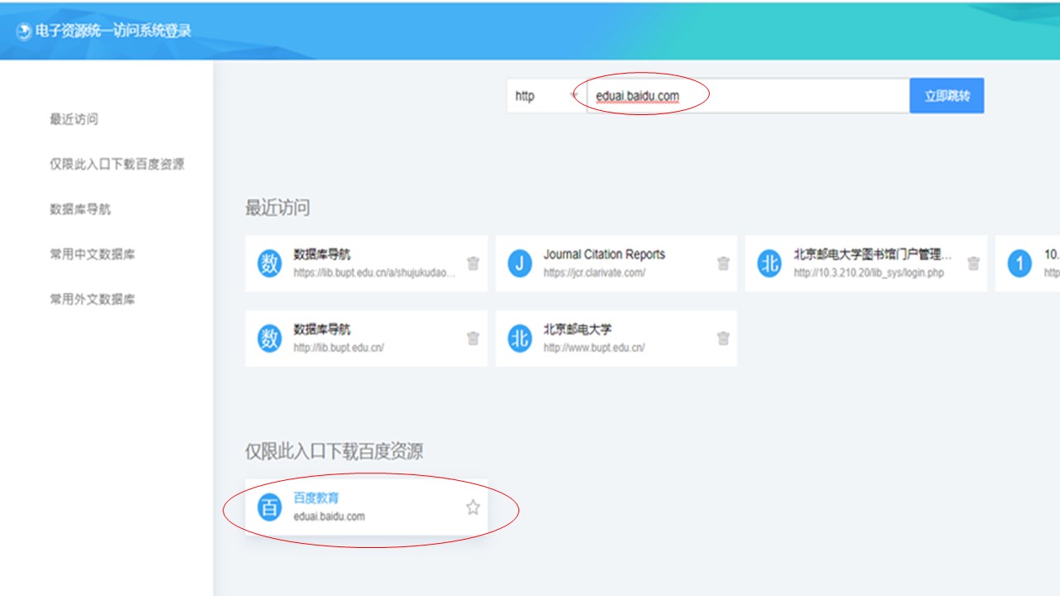Click the 仅限此入口下载百度资源 section heading
Screen dimensions: 1060x596
334,451
